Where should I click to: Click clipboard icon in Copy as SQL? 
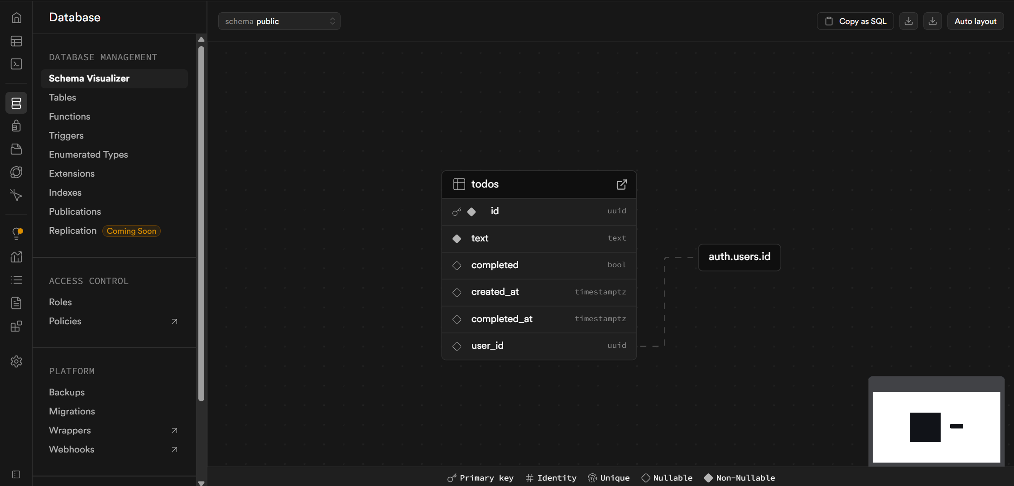(x=829, y=21)
